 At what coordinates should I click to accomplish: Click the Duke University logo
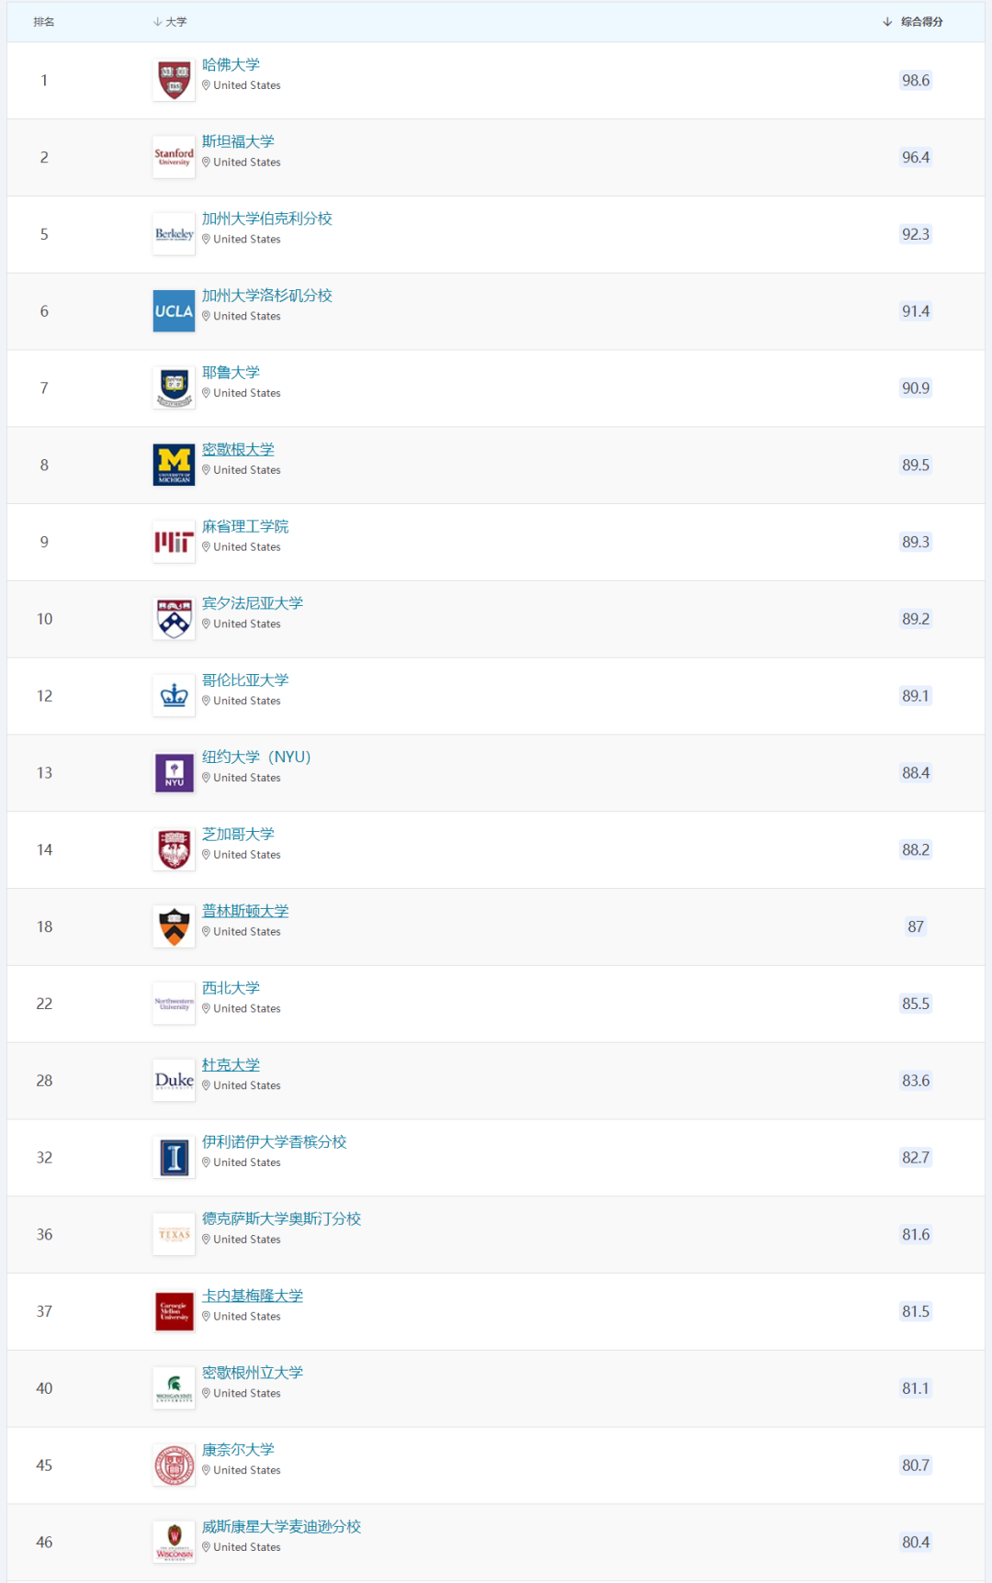174,1081
